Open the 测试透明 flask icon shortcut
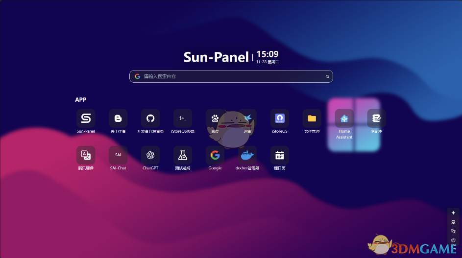 pyautogui.click(x=183, y=155)
